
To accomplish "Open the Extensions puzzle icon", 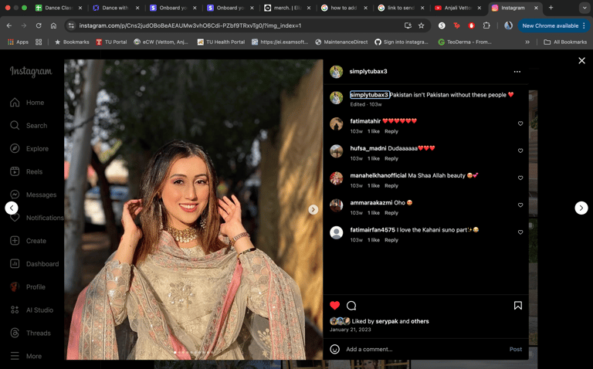I will (486, 25).
